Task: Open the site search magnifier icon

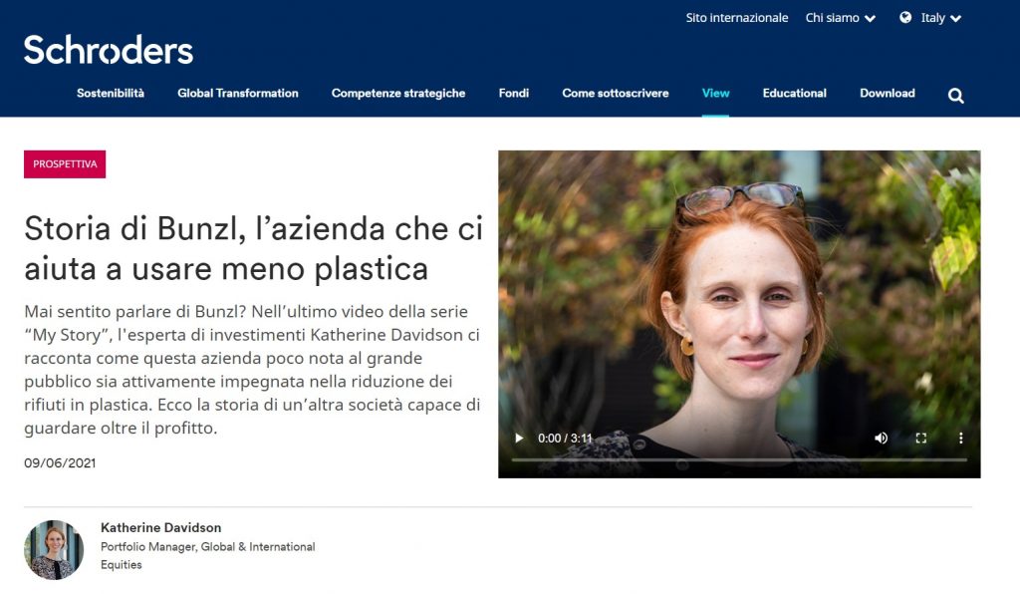Action: point(955,96)
